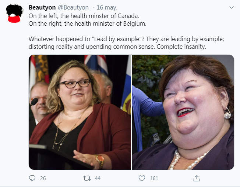Click the "Lead by example" paragraph text
The height and width of the screenshot is (187, 240).
126,43
